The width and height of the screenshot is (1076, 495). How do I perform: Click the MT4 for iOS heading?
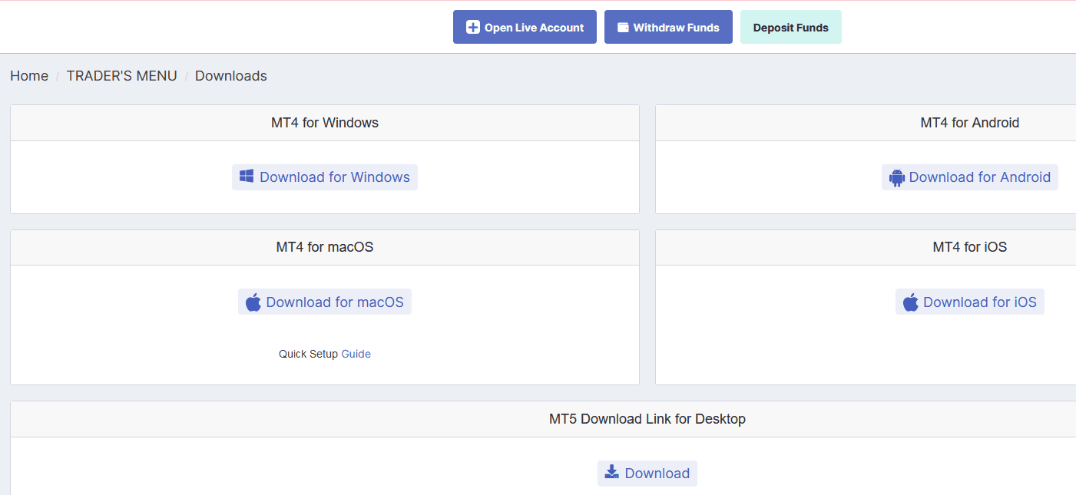[970, 247]
